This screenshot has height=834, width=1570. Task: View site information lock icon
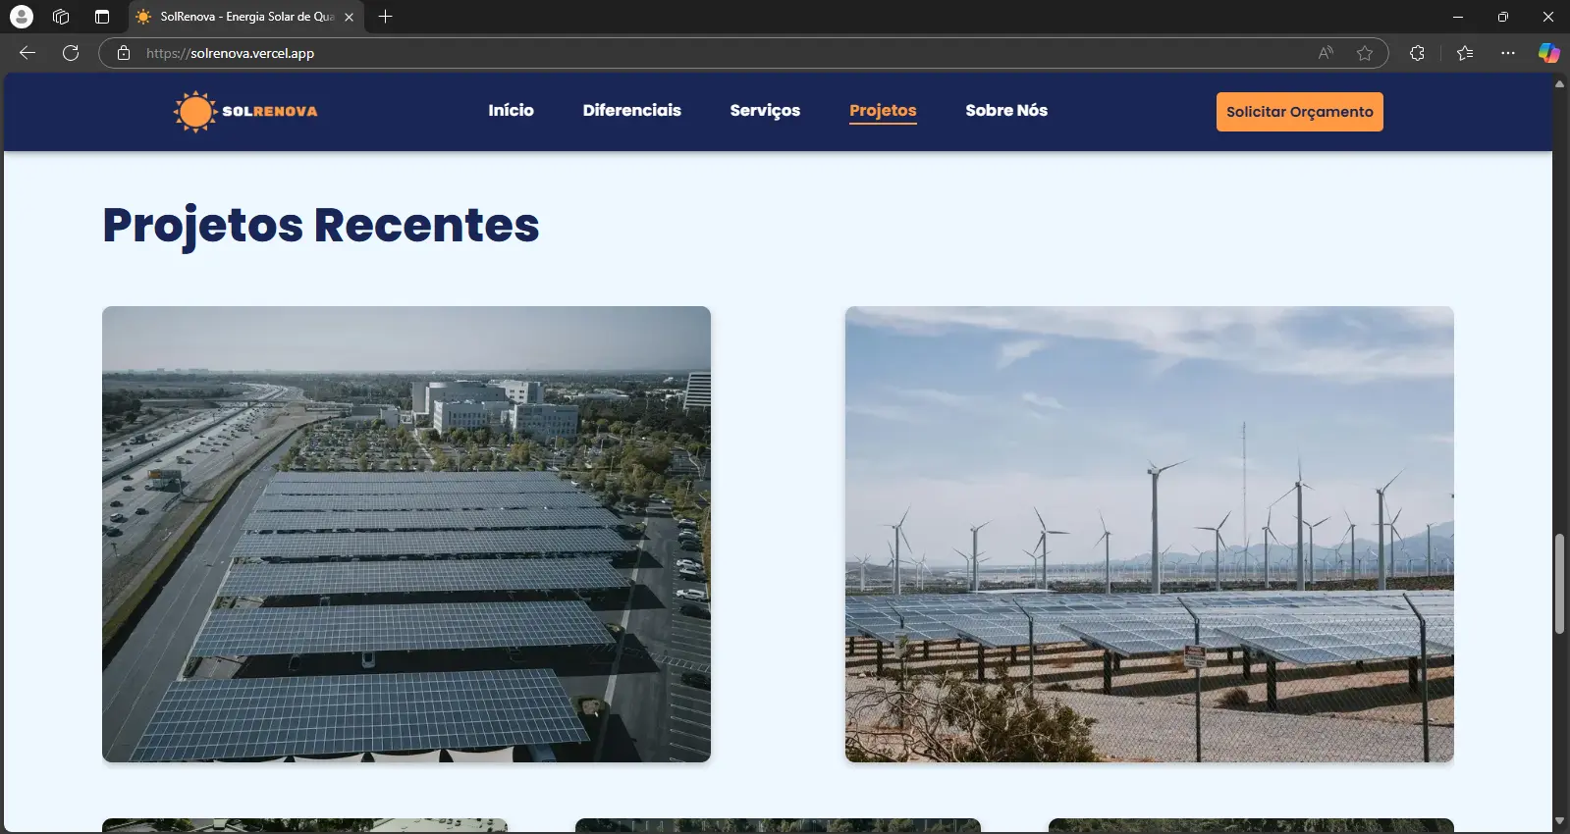click(x=124, y=53)
